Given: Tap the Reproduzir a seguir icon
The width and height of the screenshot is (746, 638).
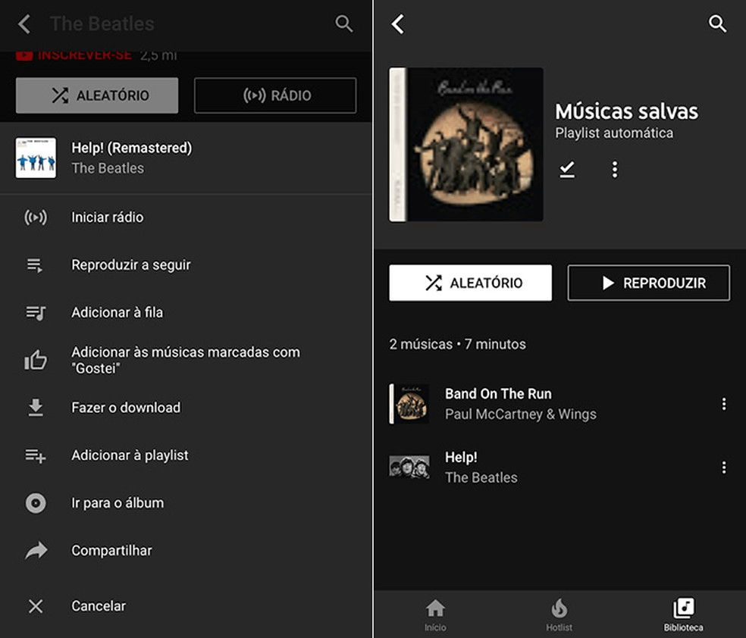Looking at the screenshot, I should [35, 264].
